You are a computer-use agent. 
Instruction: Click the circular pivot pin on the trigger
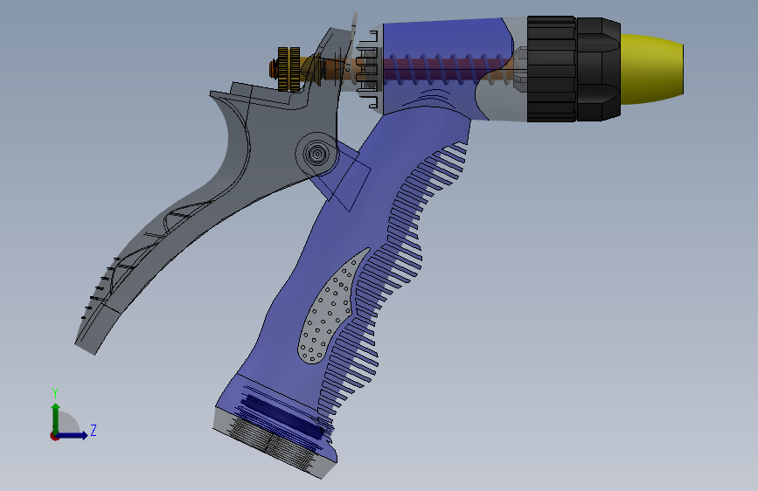(317, 154)
